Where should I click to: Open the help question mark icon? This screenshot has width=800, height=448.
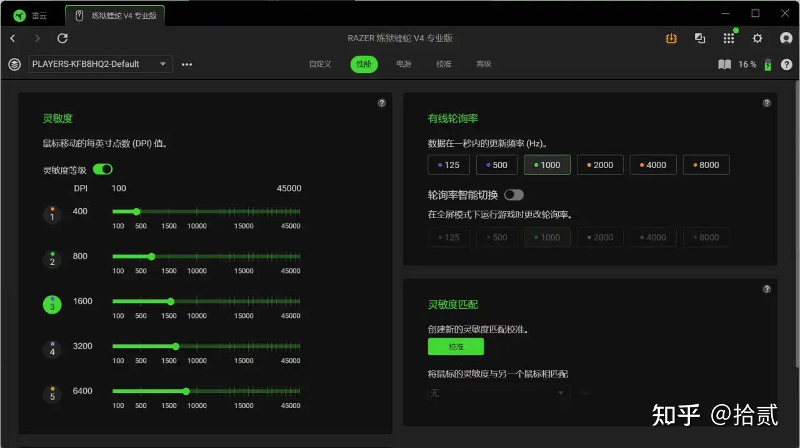click(x=786, y=64)
